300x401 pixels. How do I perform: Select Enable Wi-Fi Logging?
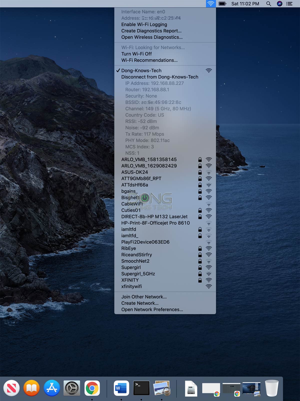coord(165,25)
